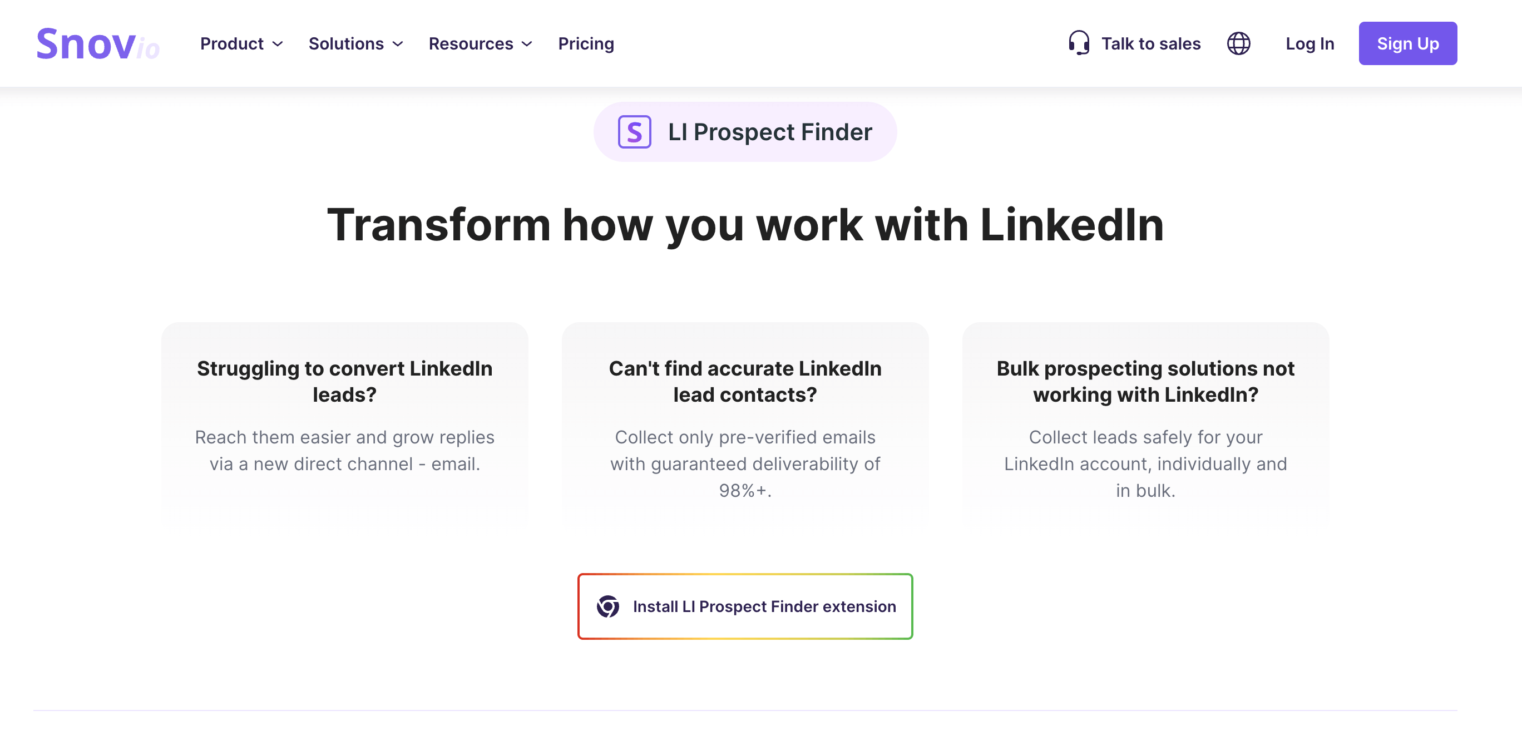Click the LI Prospect Finder badge

click(x=745, y=131)
